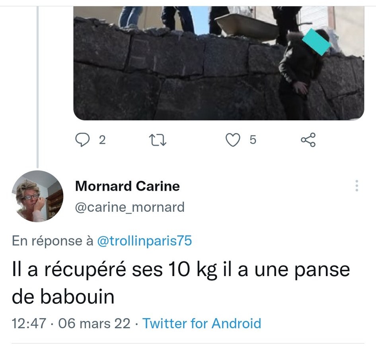Open Mornard Carine's profile picture
Viewport: 376px width, 346px height.
[37, 196]
